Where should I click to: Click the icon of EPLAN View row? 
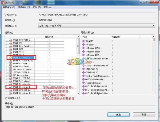(10, 52)
